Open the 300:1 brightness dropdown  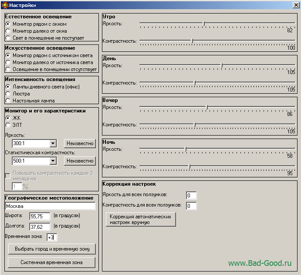(53, 143)
